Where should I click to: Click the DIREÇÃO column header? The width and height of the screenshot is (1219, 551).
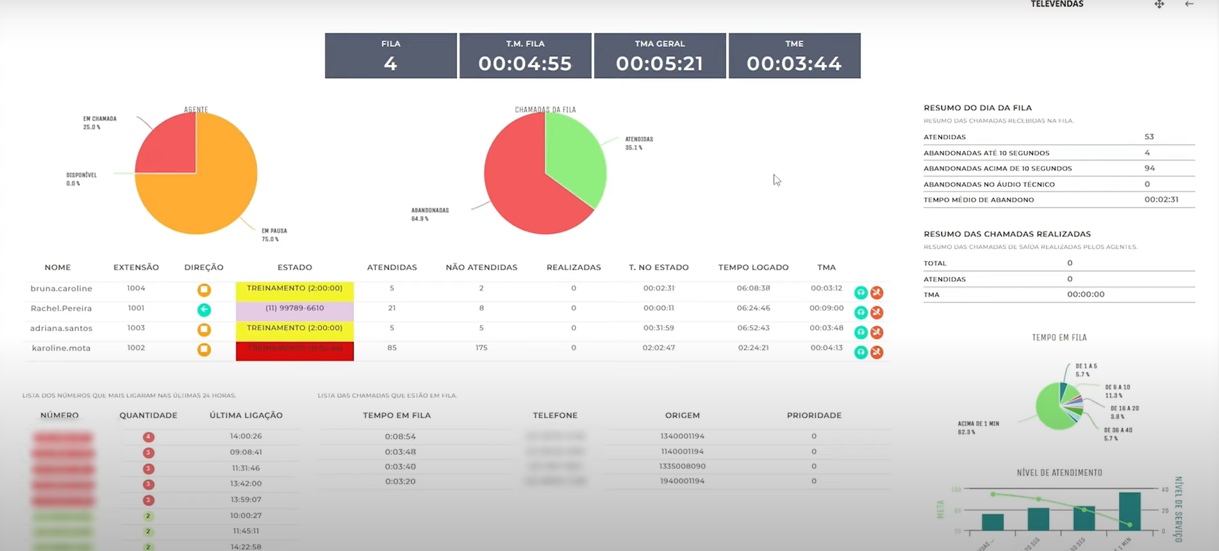tap(204, 267)
